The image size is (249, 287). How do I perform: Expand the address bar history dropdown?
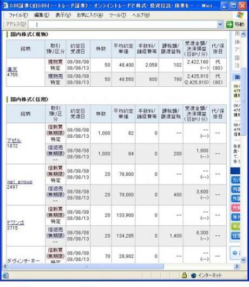[x=220, y=24]
